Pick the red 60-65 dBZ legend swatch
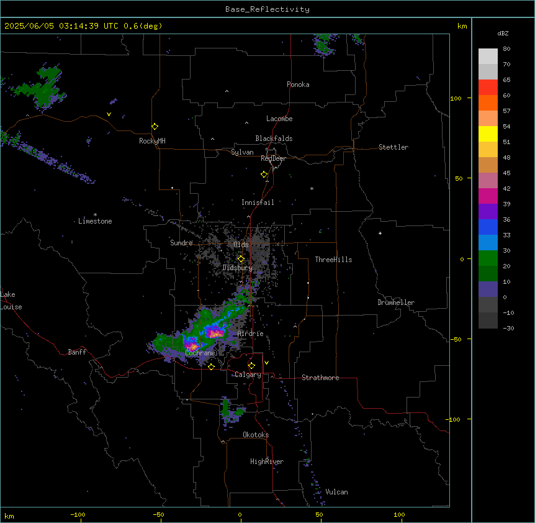The height and width of the screenshot is (523, 535). tap(488, 88)
